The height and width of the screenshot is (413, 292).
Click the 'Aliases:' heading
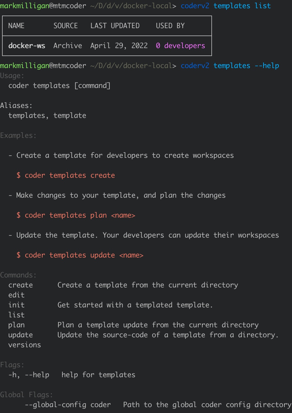16,106
